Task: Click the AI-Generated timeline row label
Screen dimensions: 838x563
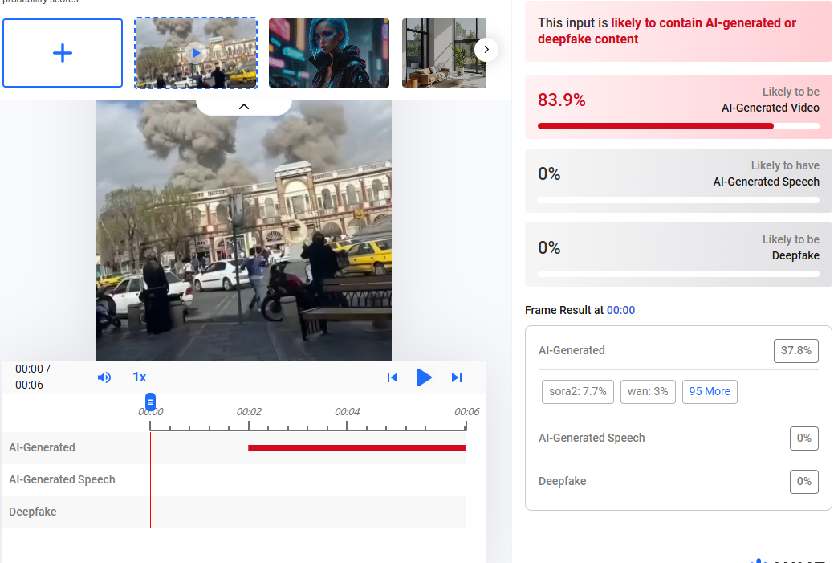Action: tap(43, 447)
